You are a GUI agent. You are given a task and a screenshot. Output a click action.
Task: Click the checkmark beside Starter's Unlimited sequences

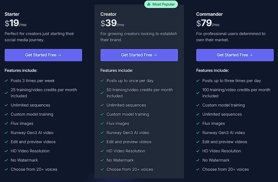(6, 105)
